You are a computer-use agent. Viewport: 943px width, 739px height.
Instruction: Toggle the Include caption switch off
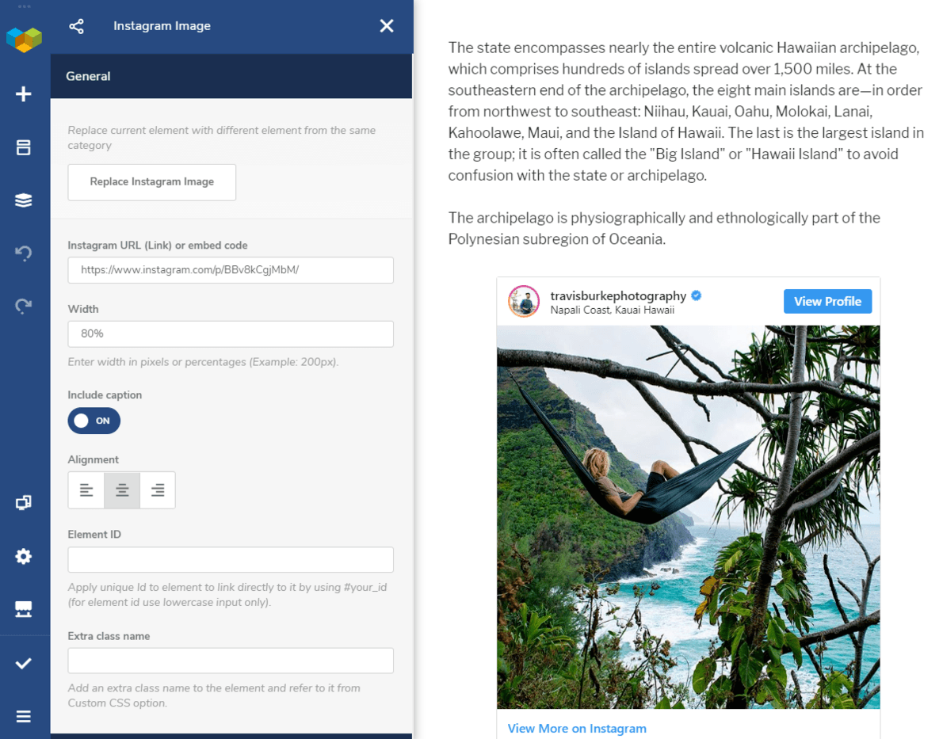click(x=94, y=421)
